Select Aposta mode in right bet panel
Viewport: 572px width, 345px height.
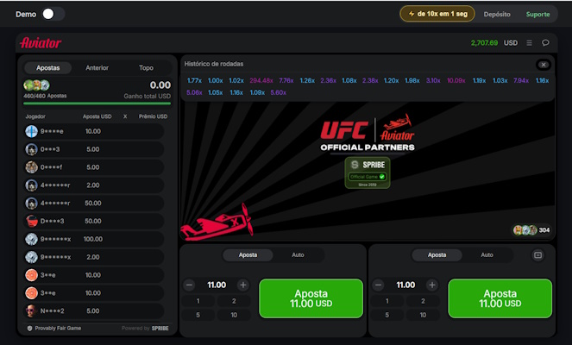(437, 255)
